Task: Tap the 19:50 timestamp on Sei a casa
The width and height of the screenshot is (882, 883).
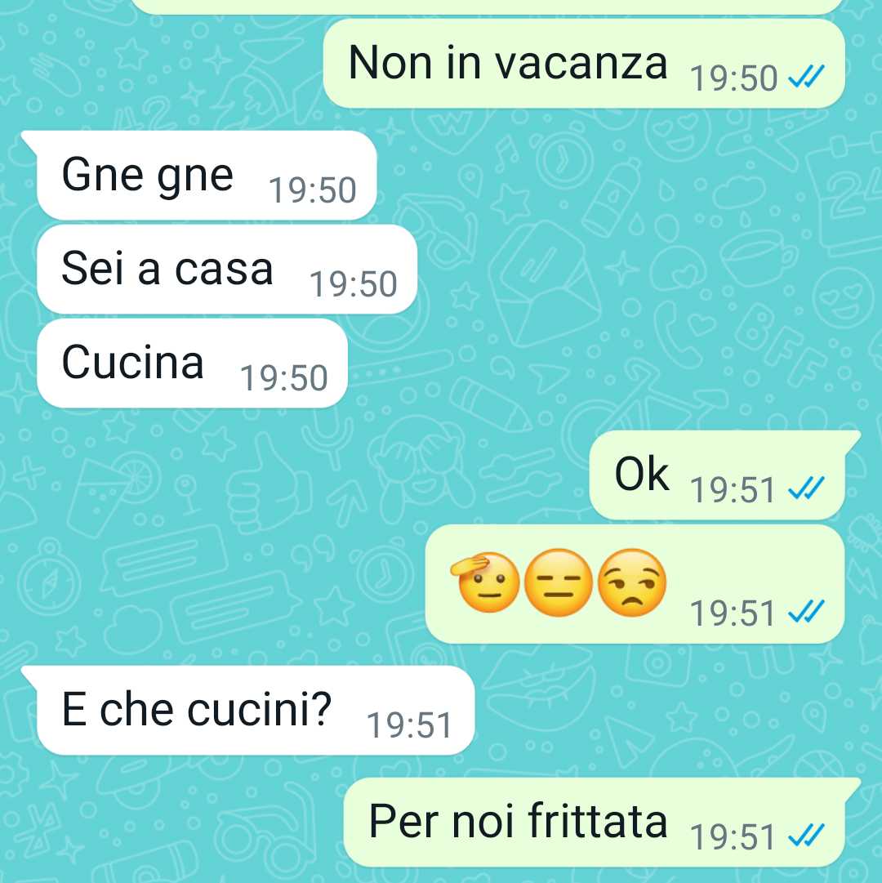Action: [x=354, y=283]
